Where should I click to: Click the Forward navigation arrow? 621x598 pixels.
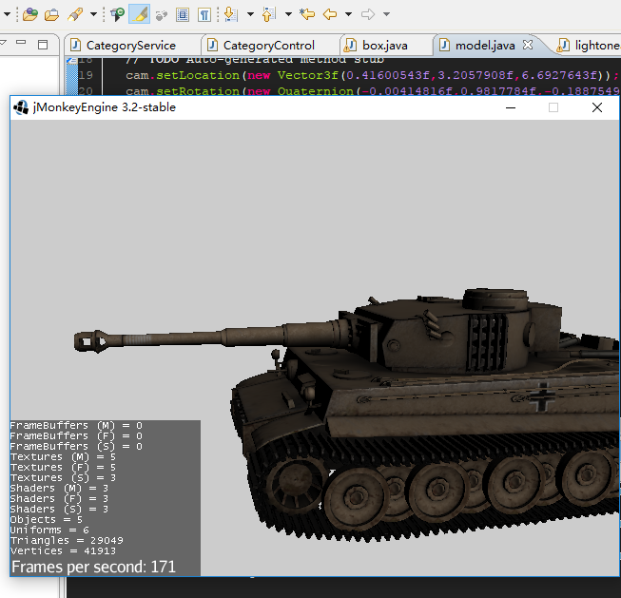click(x=368, y=14)
